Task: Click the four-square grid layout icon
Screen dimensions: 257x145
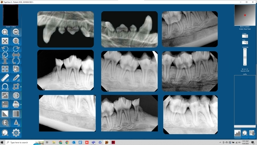Action: point(5,69)
